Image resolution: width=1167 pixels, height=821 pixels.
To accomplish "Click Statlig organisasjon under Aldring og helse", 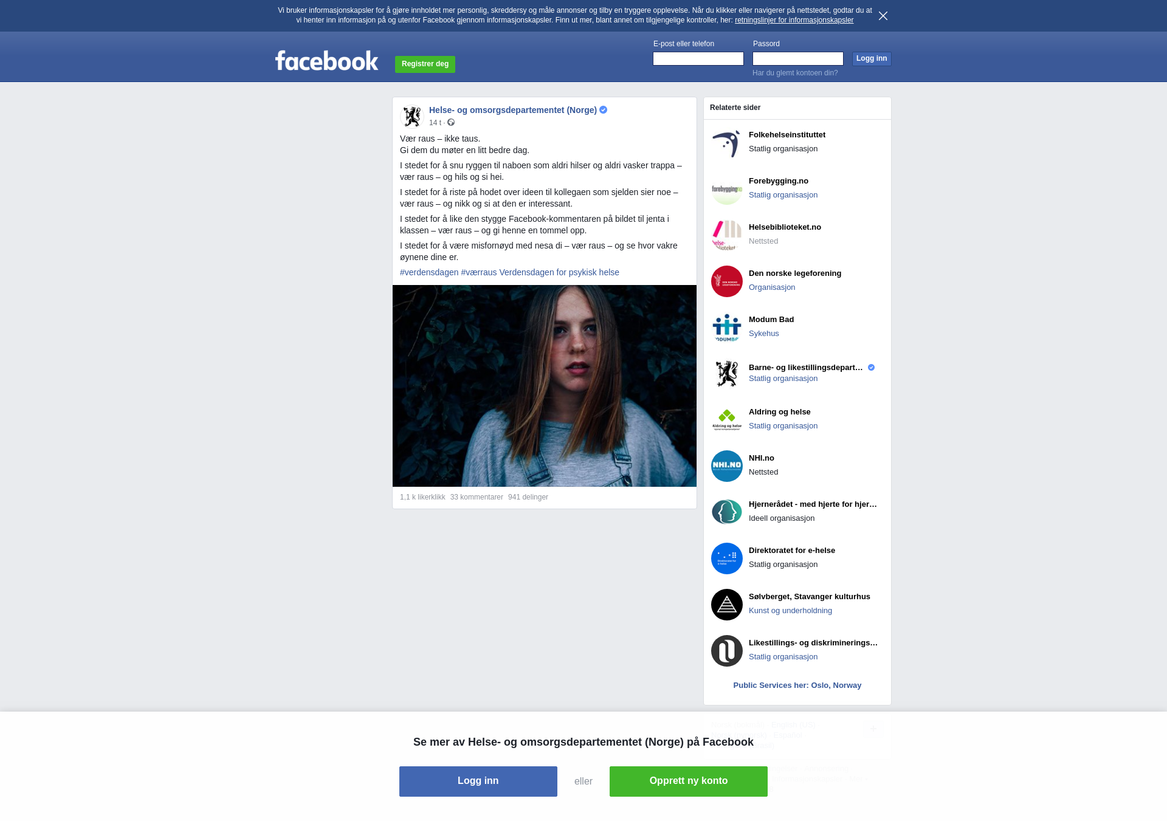I will (x=783, y=426).
